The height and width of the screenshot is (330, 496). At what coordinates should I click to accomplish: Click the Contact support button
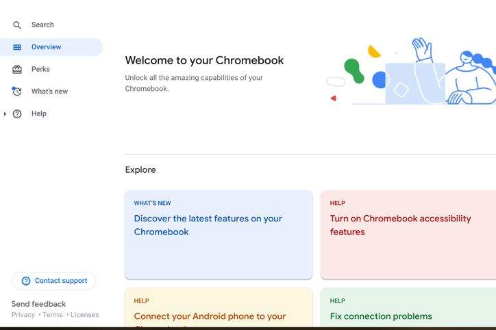pos(53,281)
